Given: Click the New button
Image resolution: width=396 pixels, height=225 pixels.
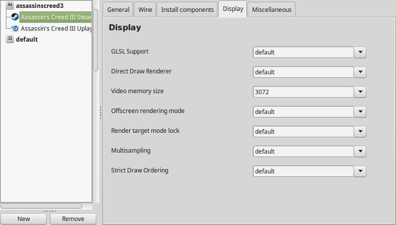Looking at the screenshot, I should point(24,219).
